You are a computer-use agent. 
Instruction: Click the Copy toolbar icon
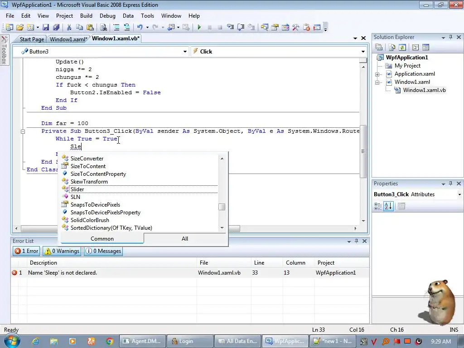[79, 27]
